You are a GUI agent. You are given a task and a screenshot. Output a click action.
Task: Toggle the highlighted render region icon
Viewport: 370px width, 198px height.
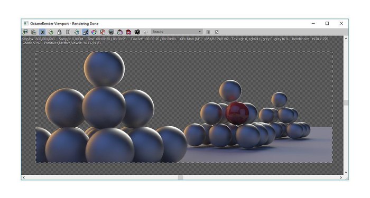[42, 32]
